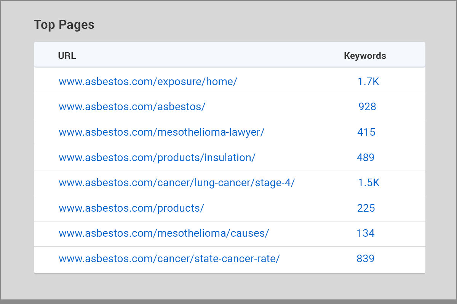Open the exposure/home page URL link
This screenshot has height=304, width=457.
pyautogui.click(x=148, y=81)
